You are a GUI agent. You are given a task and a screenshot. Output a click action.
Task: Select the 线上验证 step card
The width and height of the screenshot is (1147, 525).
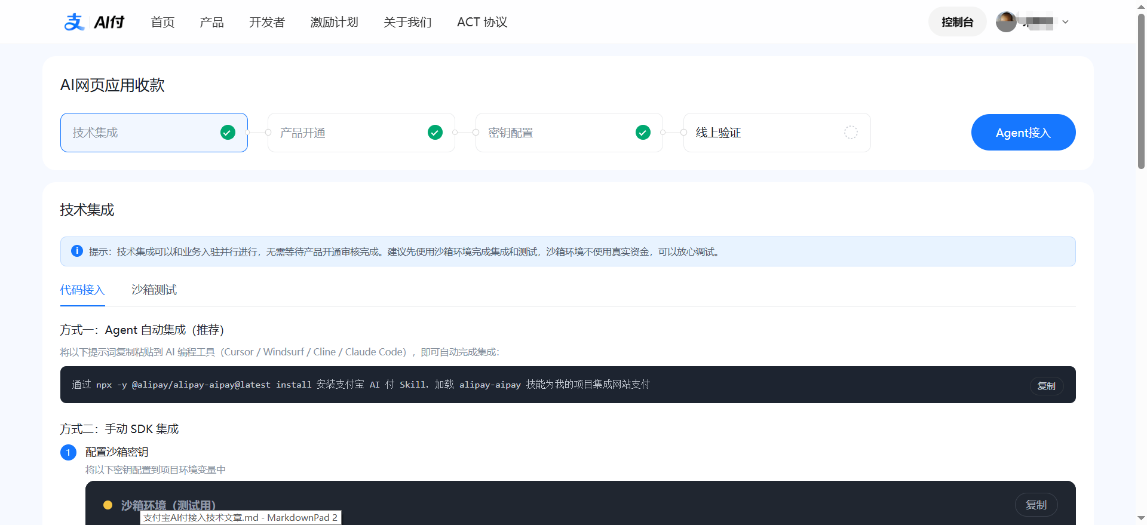pos(777,133)
